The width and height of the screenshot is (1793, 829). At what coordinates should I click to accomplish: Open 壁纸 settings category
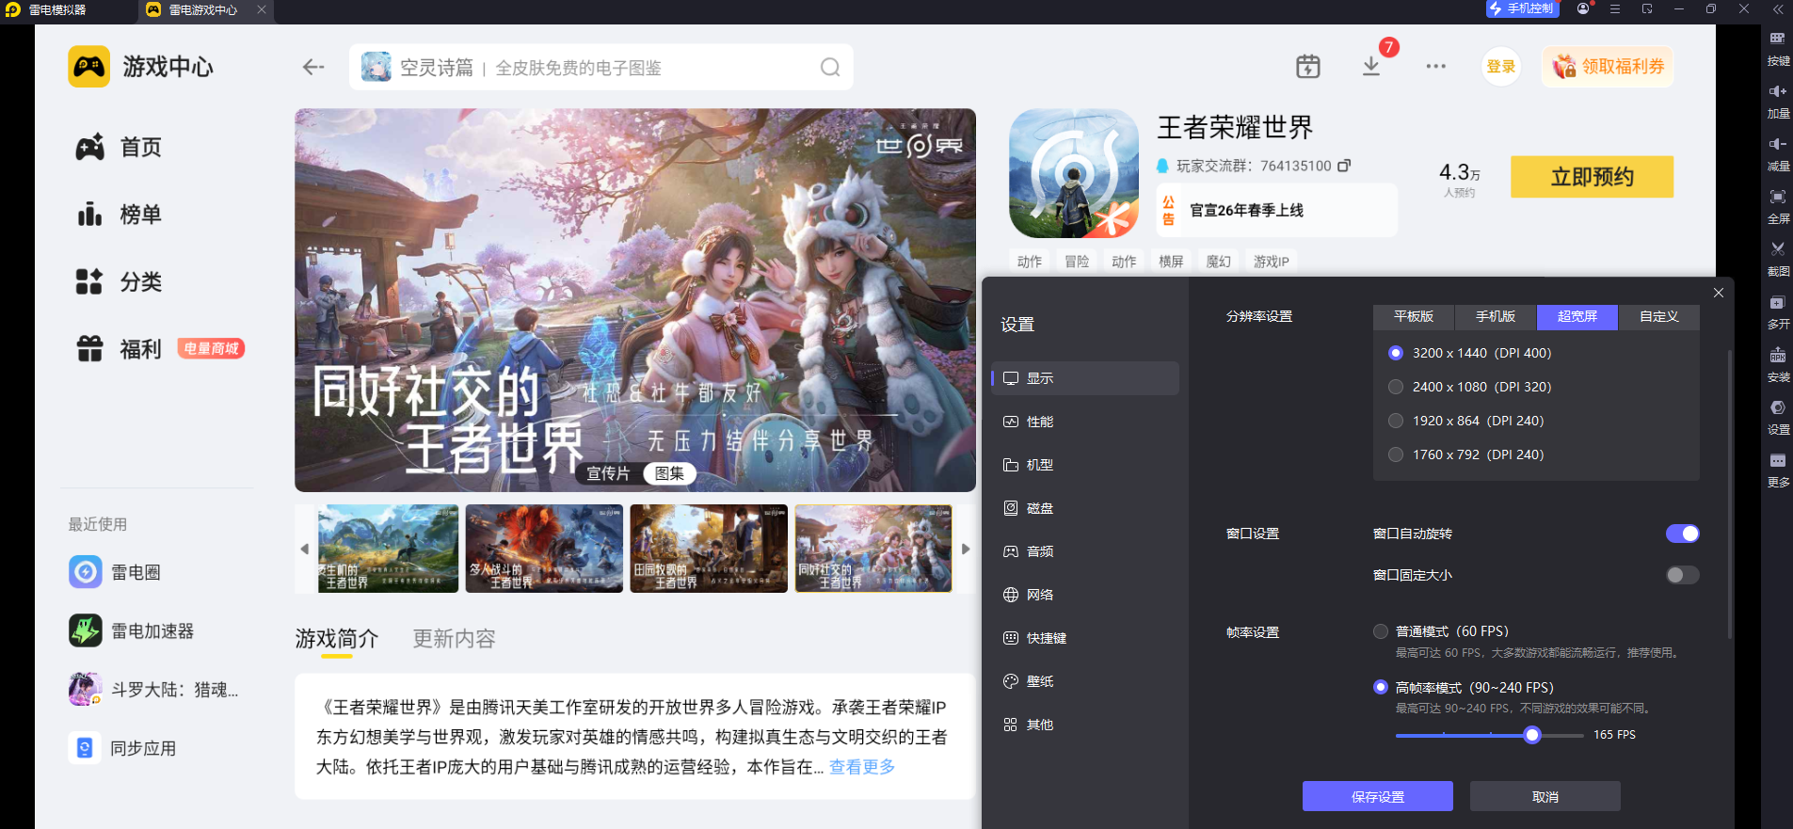(1085, 681)
